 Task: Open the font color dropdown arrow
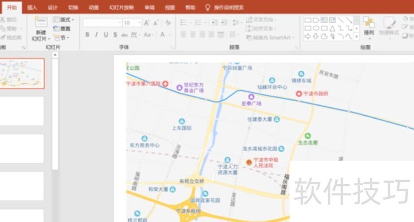tap(170, 35)
